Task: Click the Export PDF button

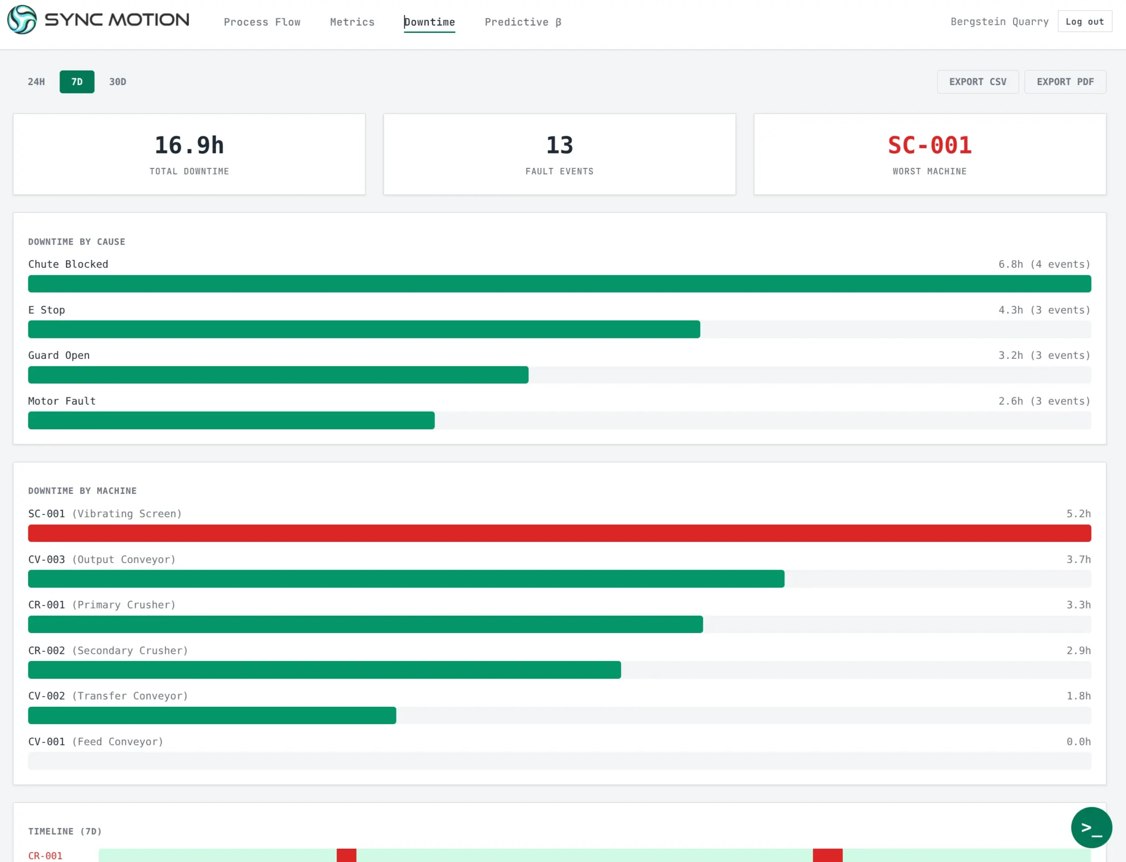Action: pyautogui.click(x=1065, y=81)
